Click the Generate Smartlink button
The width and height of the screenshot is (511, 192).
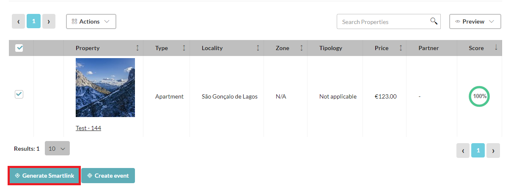click(44, 176)
